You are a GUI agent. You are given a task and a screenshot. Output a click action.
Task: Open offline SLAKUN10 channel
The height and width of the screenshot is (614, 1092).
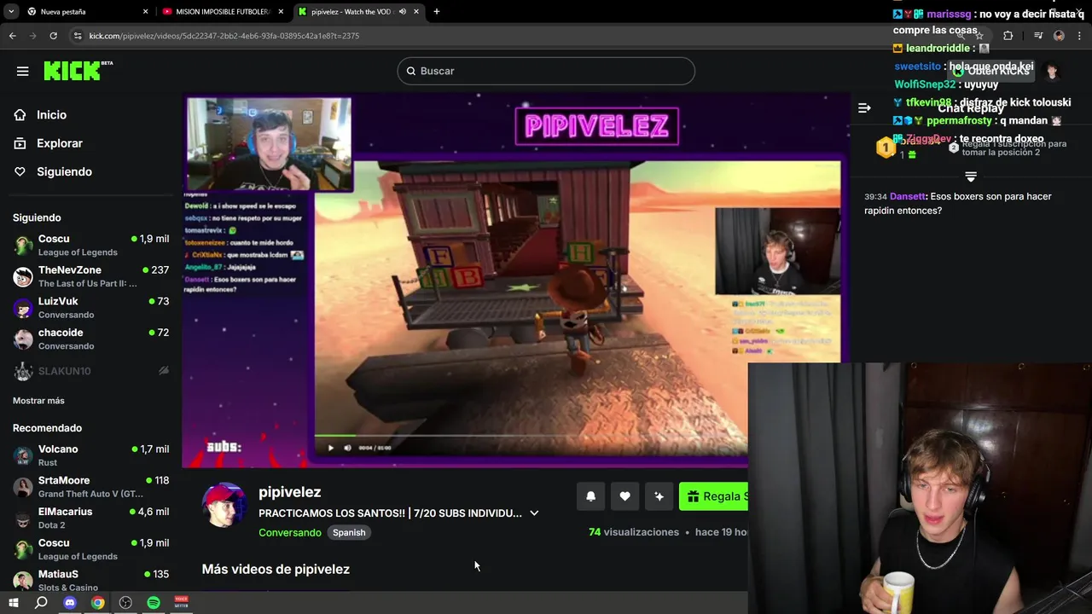point(91,371)
